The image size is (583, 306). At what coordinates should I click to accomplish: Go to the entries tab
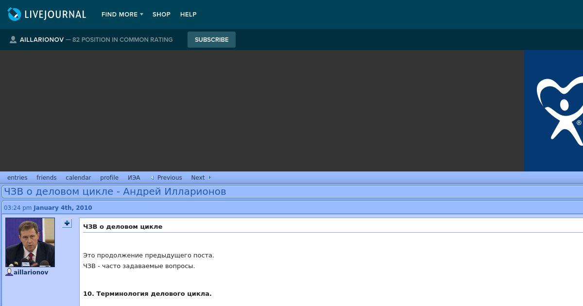tap(17, 178)
